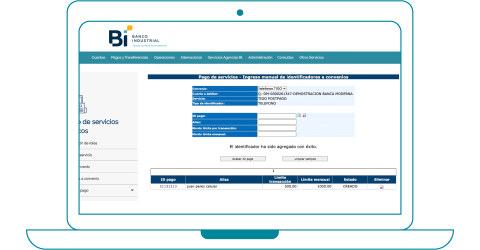Select the Consultas menu item
480x250 pixels.
click(285, 57)
